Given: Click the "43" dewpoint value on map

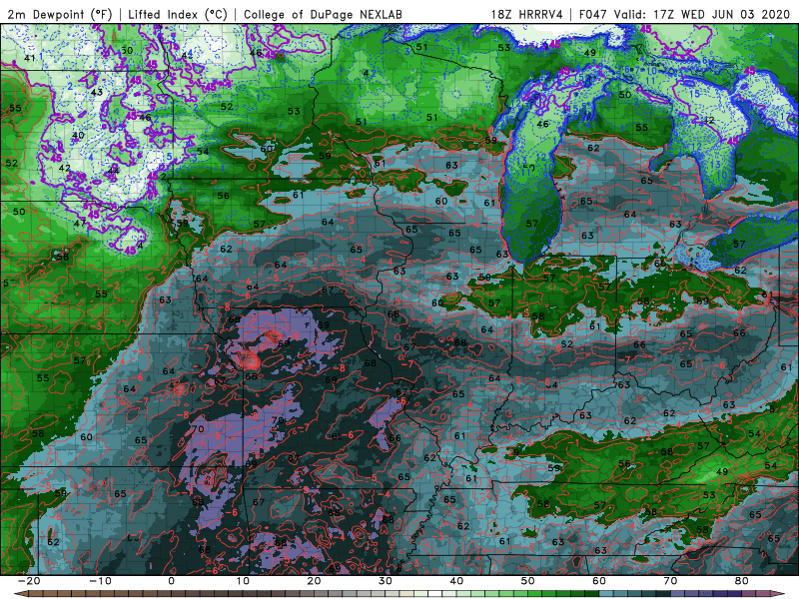Looking at the screenshot, I should [96, 92].
